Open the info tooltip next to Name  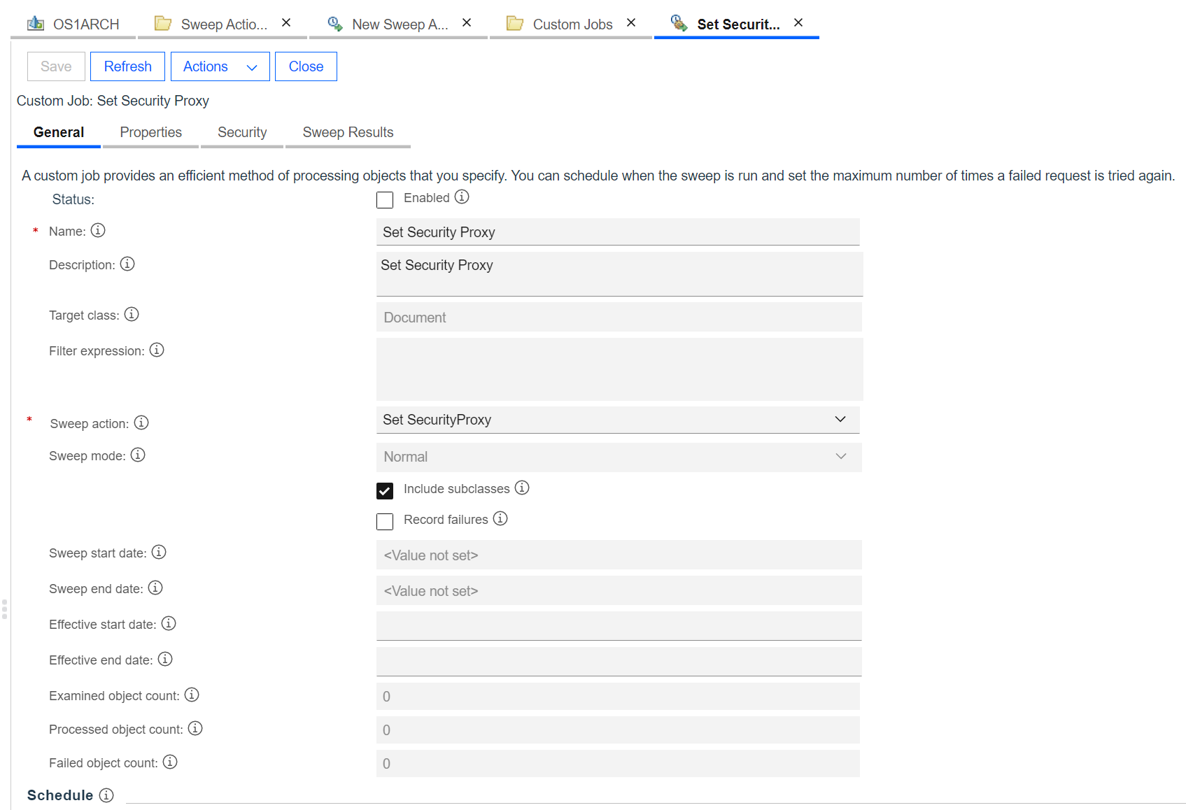[99, 230]
